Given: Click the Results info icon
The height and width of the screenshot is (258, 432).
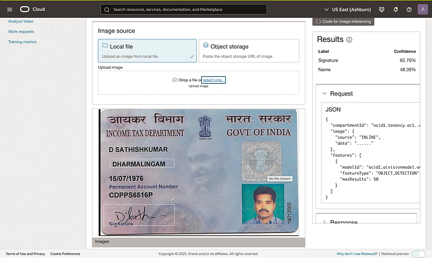Looking at the screenshot, I should [x=349, y=40].
